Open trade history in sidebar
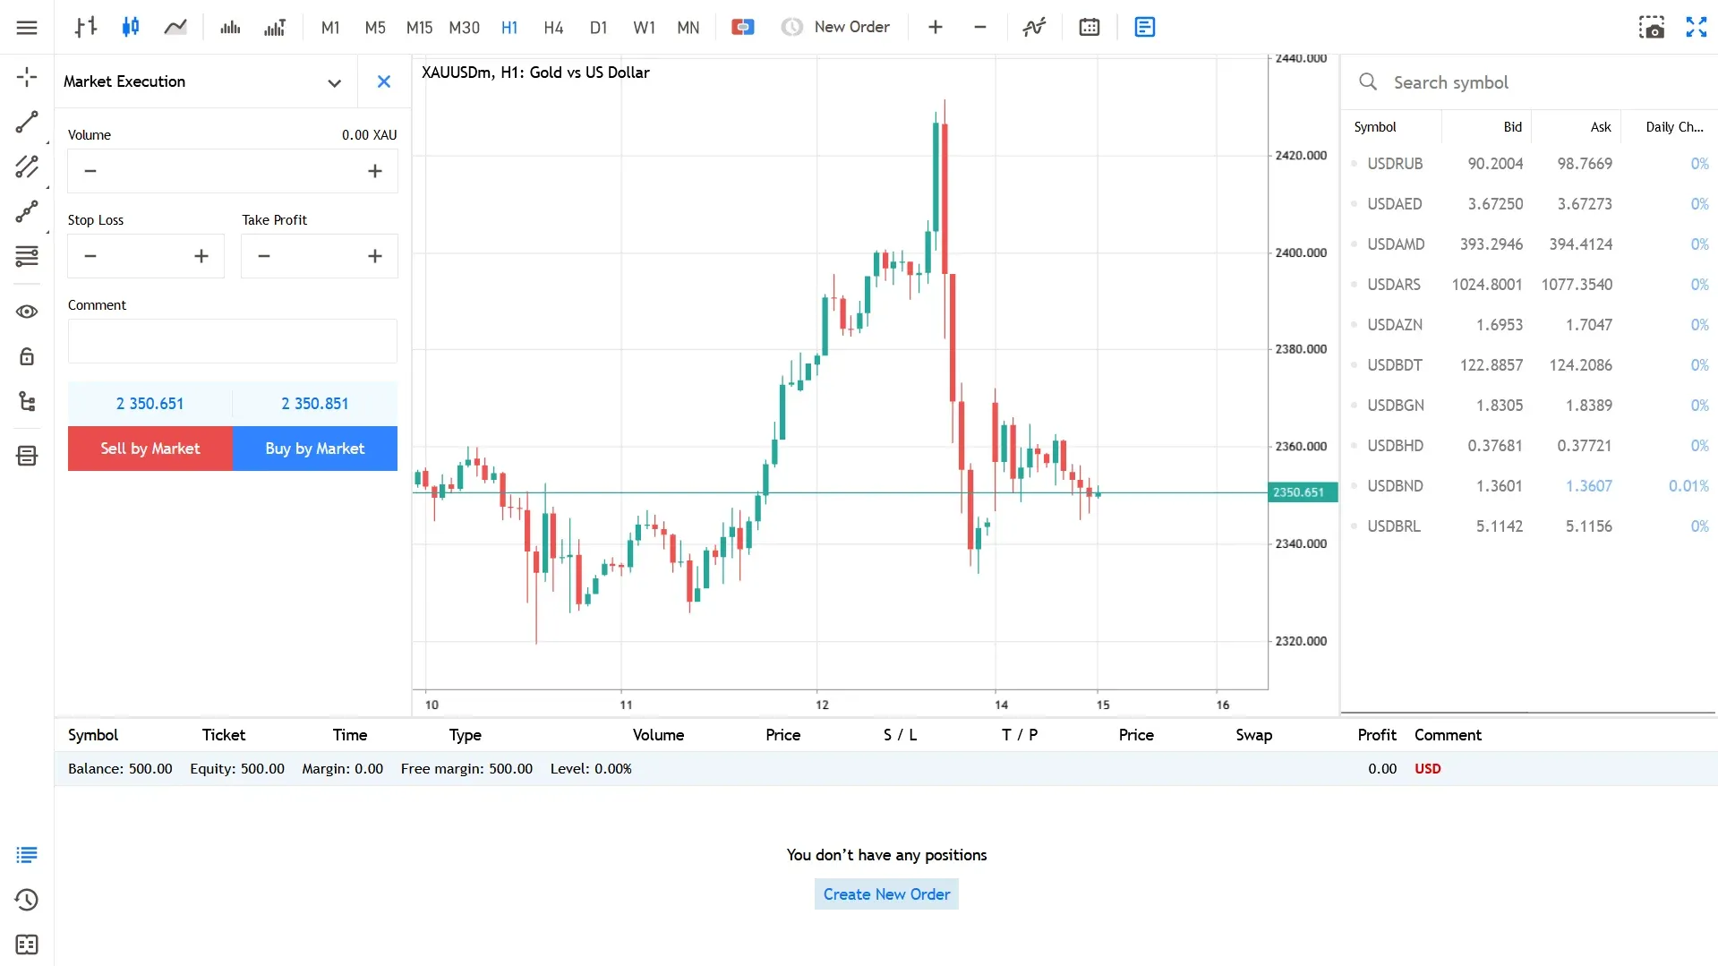 [x=27, y=900]
